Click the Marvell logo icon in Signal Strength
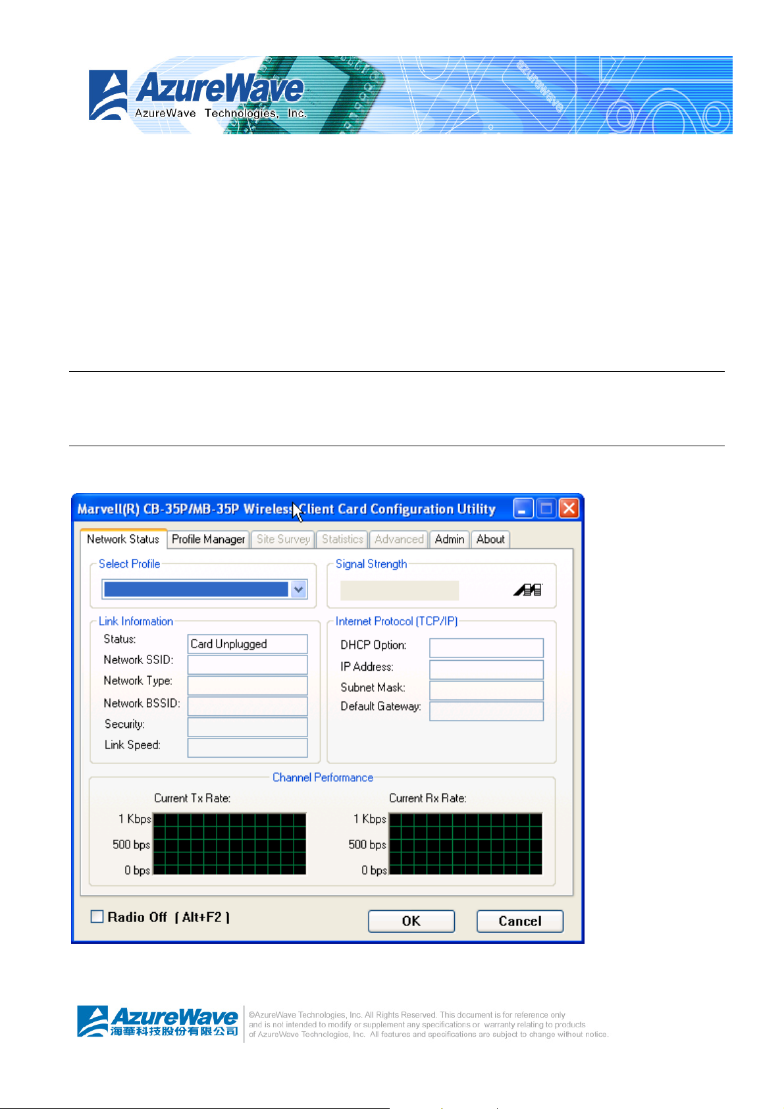This screenshot has width=784, height=1109. click(528, 590)
